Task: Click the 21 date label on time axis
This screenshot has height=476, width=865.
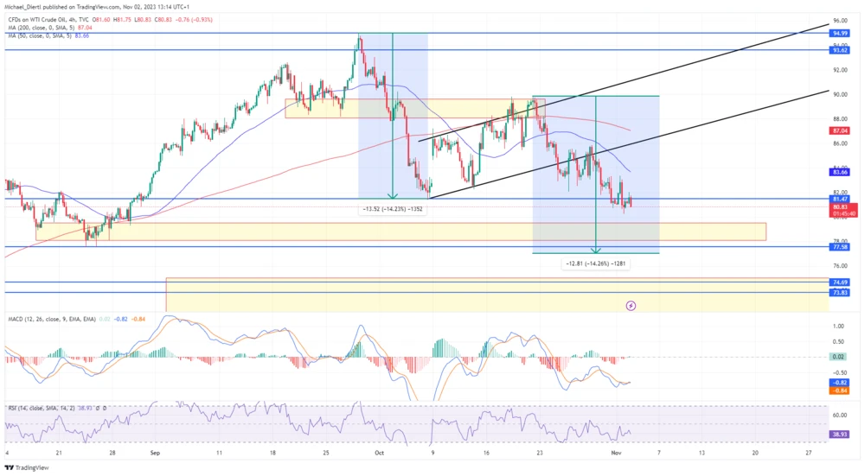Action: (59, 453)
